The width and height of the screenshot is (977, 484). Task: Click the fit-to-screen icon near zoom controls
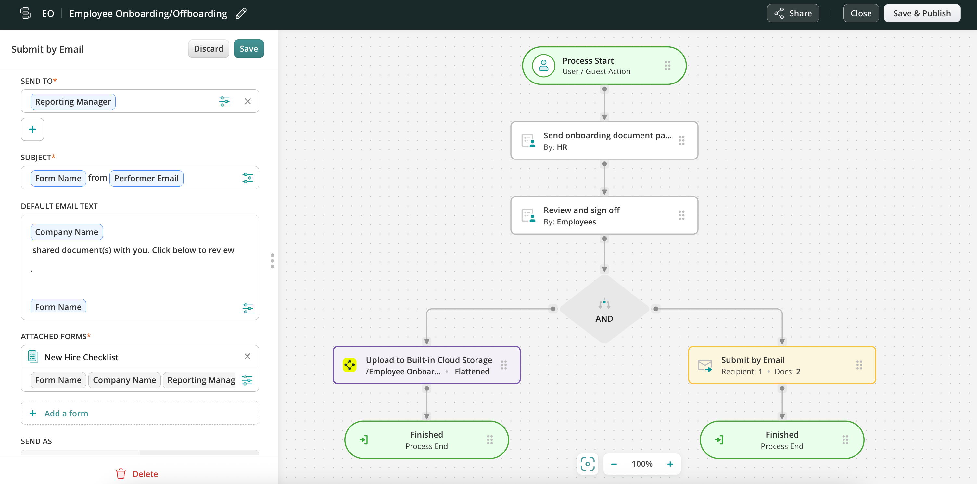[587, 464]
